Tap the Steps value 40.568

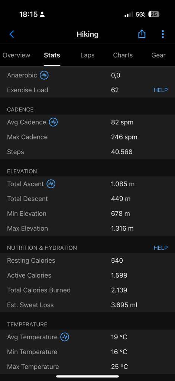pyautogui.click(x=122, y=152)
